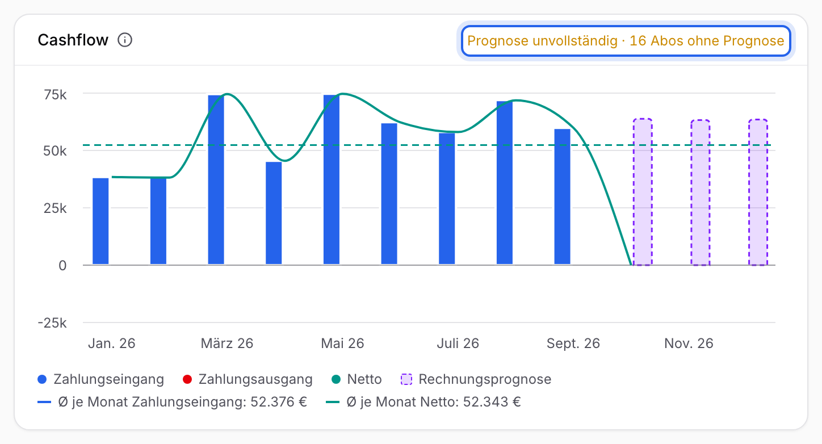Toggle 'Ø je Monat Zahlungseingang: 52.376 €' legend entry
This screenshot has width=822, height=444.
[x=172, y=403]
